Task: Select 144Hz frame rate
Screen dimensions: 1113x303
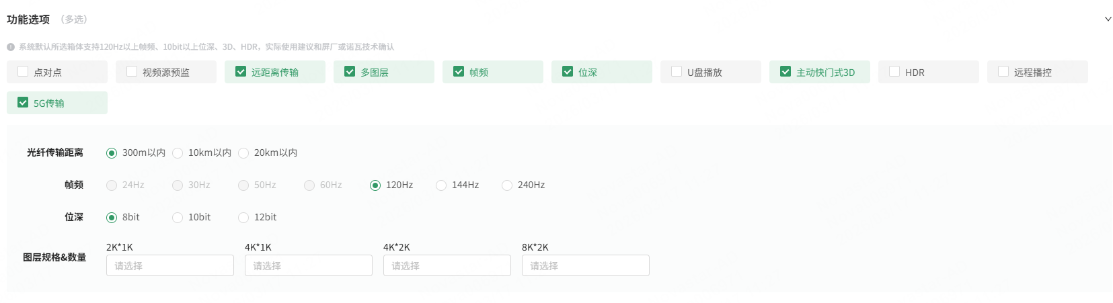Action: coord(441,185)
